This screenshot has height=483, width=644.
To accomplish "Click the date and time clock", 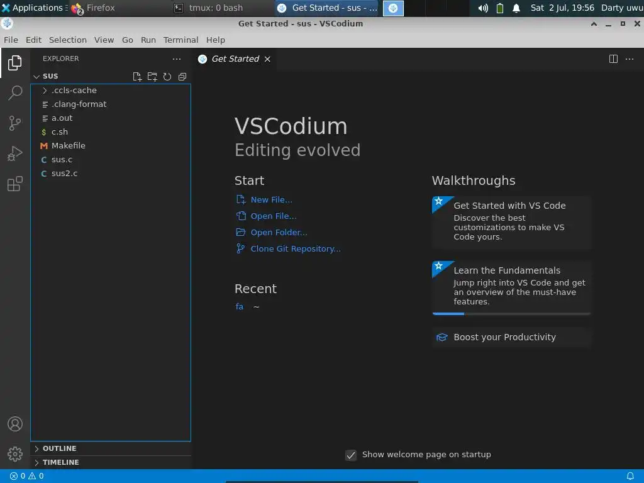I will [562, 8].
